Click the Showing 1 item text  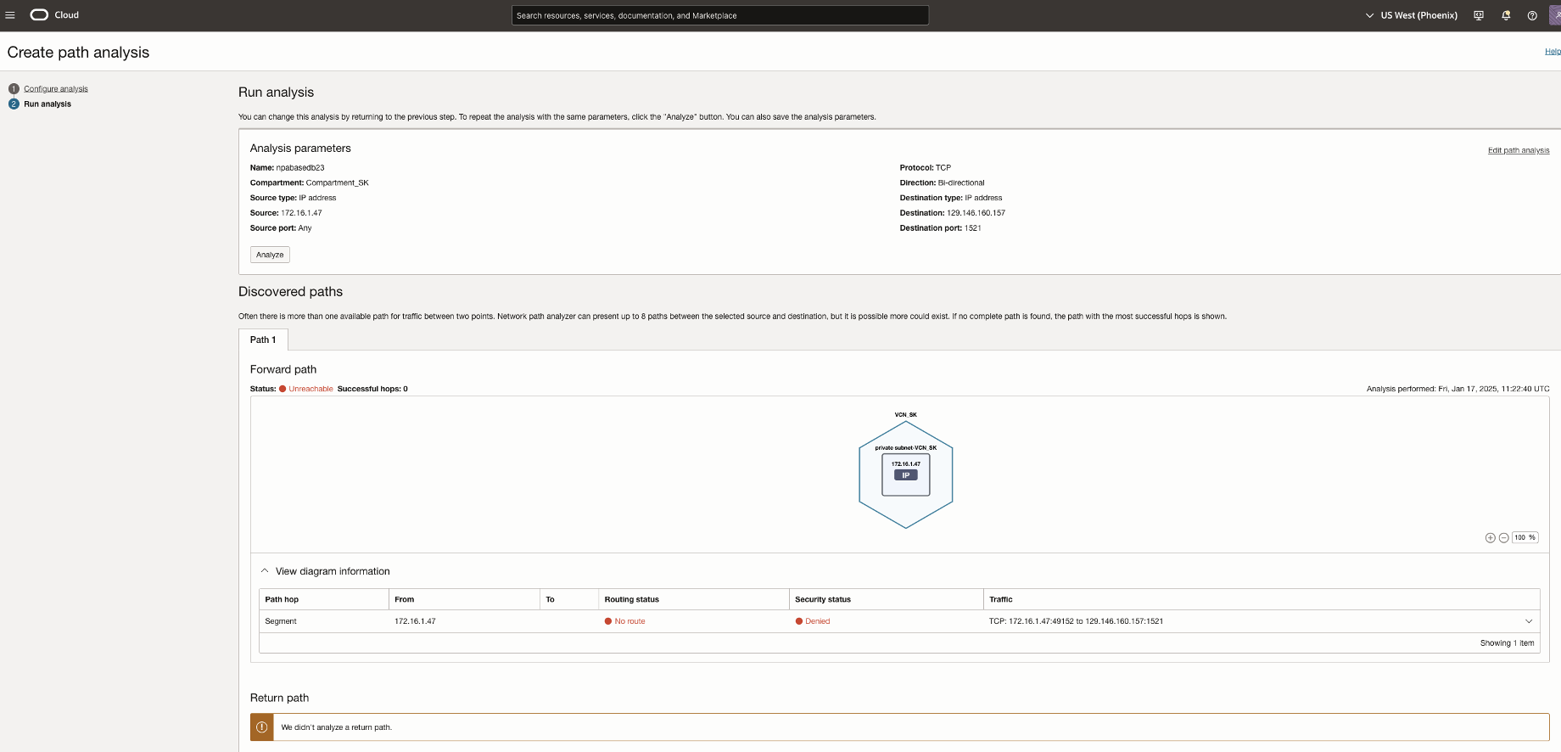click(x=1507, y=643)
